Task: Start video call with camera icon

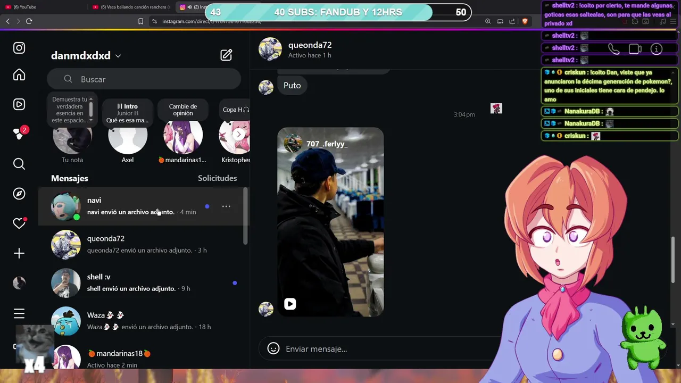Action: coord(635,49)
